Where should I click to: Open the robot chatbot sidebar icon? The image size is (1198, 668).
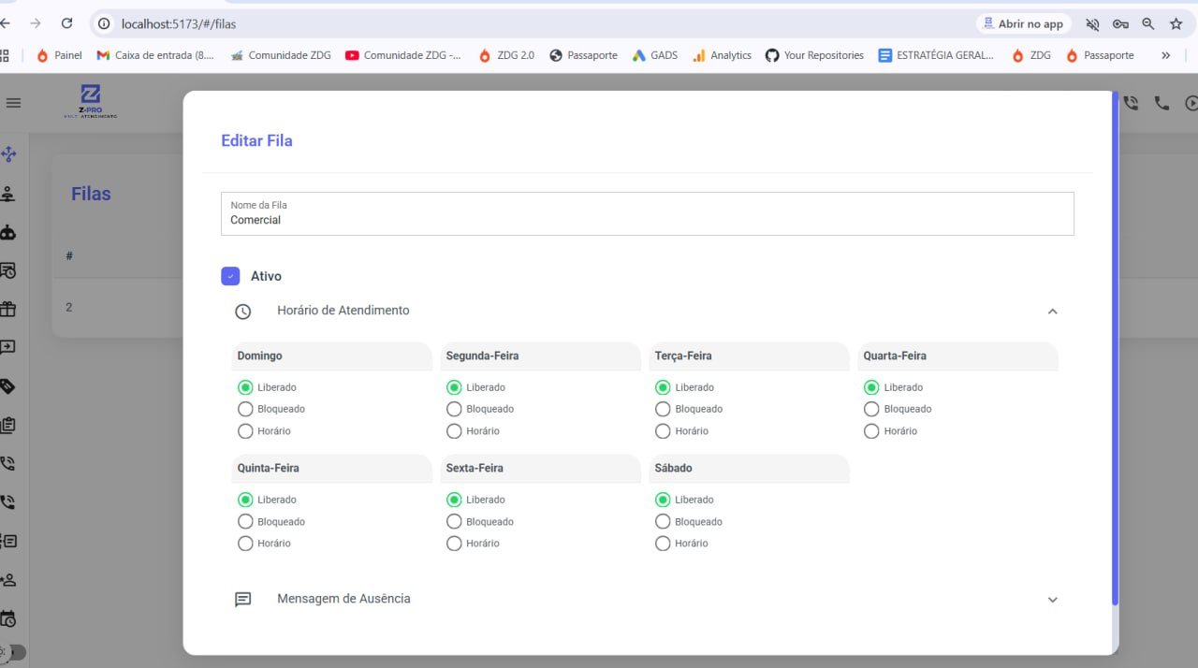click(8, 232)
